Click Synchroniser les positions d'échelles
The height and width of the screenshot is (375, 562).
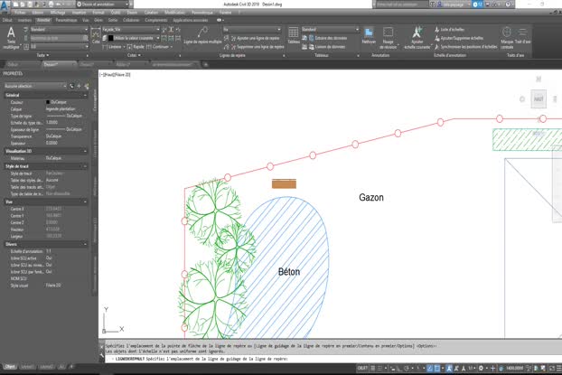pos(465,47)
